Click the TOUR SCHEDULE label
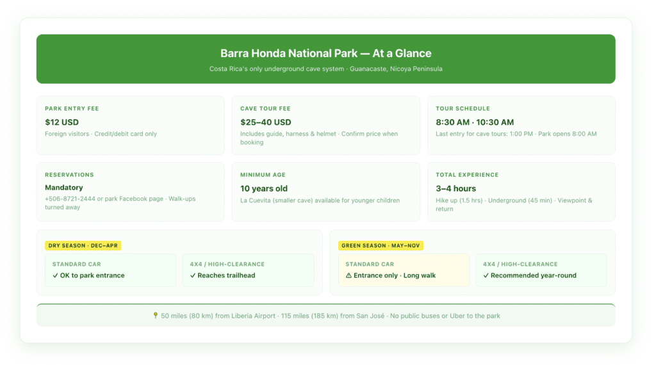The height and width of the screenshot is (365, 656). coord(463,108)
